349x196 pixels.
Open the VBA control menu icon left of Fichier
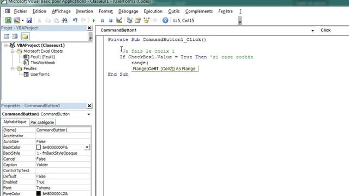(8, 11)
